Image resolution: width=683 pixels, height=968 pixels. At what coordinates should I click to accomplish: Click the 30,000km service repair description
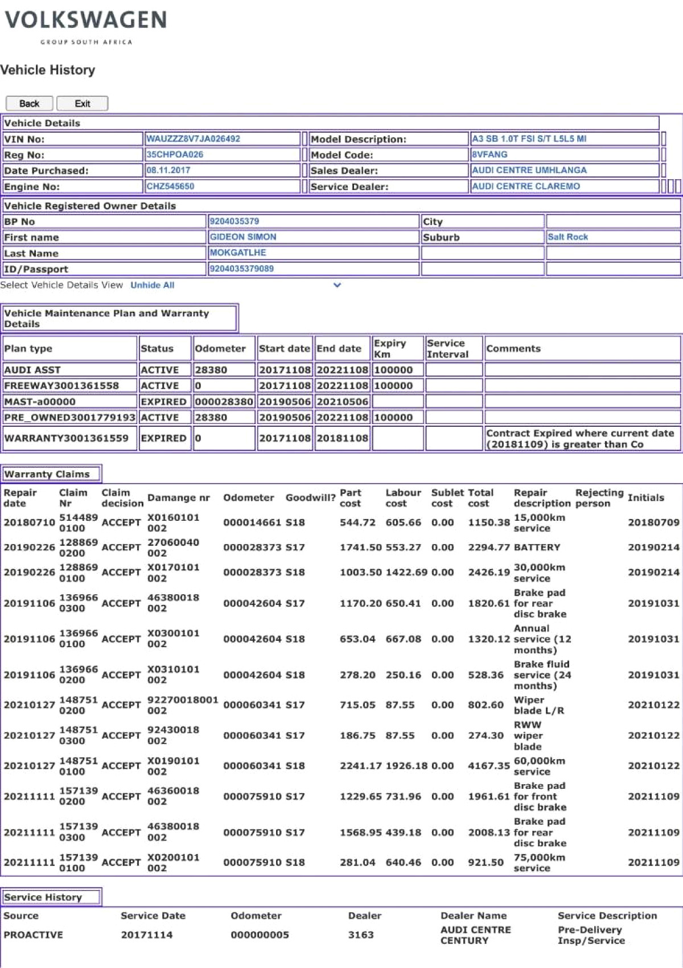tap(540, 572)
